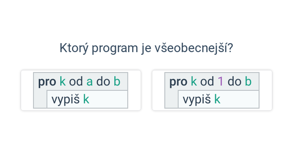Click the word 'do' in the right program

coord(234,81)
